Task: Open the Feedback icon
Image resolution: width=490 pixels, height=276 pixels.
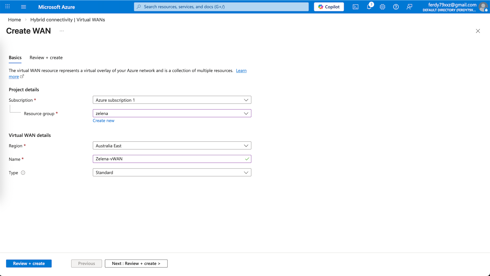Action: pyautogui.click(x=409, y=7)
